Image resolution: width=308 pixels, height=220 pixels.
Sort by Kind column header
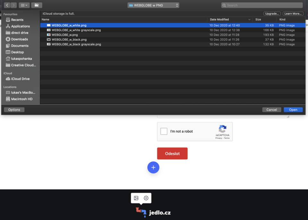point(291,20)
